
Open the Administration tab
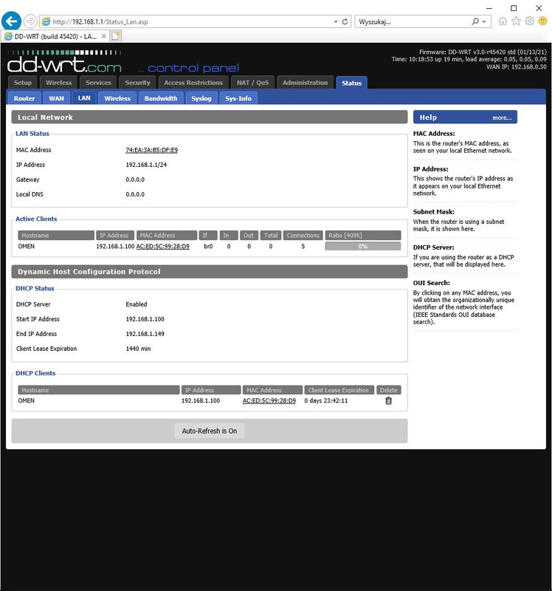coord(306,83)
